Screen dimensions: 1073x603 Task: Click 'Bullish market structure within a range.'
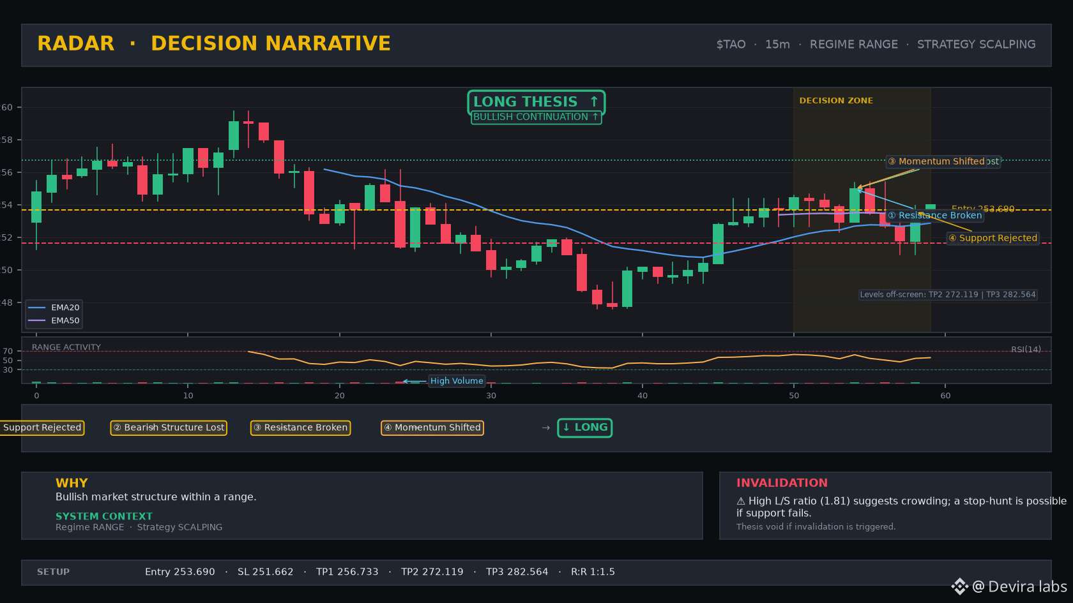pos(156,497)
